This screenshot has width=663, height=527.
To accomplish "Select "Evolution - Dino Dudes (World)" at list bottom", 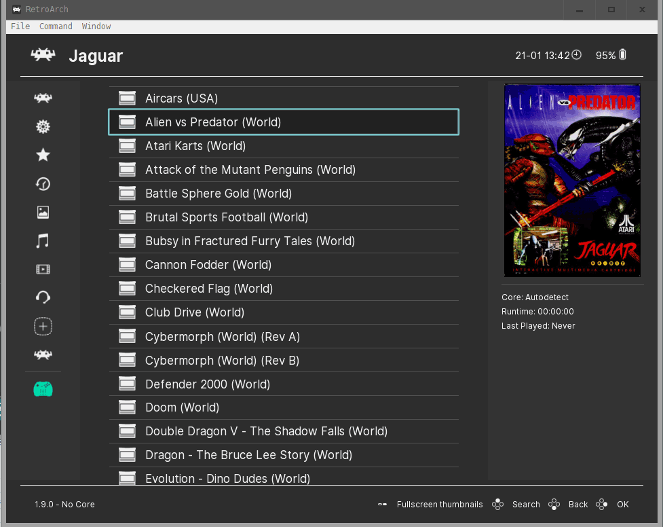I will [284, 476].
